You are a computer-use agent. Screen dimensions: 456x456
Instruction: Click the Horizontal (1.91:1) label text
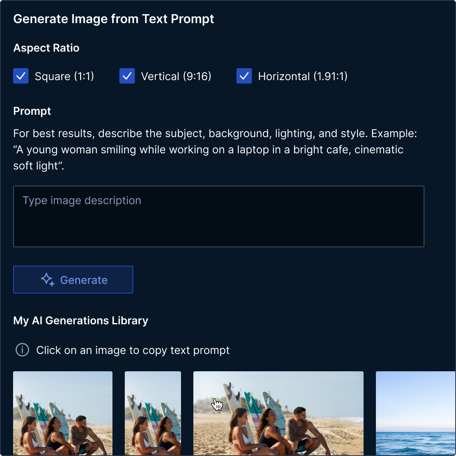pyautogui.click(x=303, y=76)
